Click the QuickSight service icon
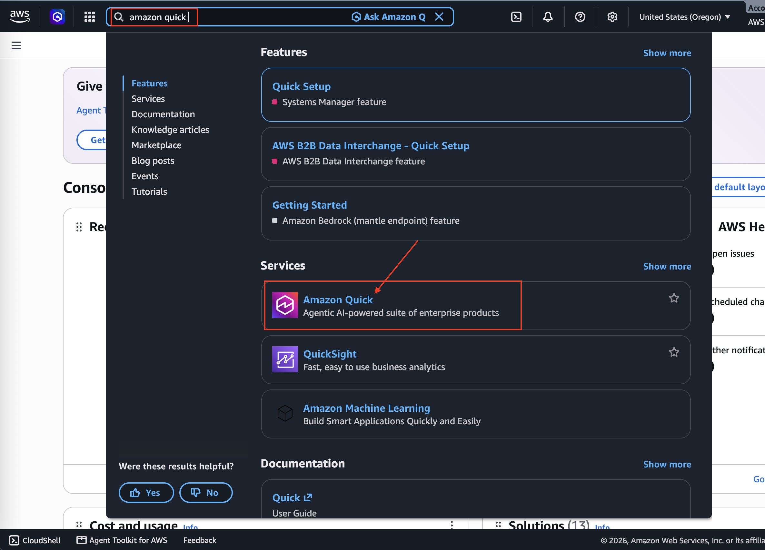 click(285, 359)
